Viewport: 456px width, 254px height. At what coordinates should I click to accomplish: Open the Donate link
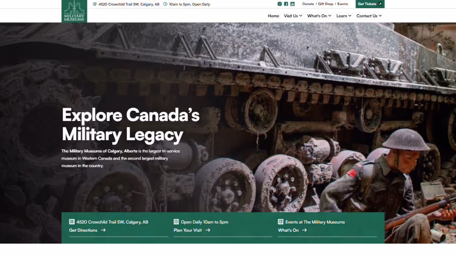(308, 4)
